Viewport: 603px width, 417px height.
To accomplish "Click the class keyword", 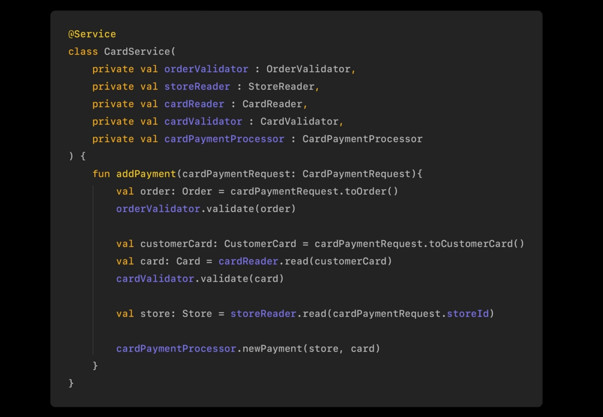I will point(83,52).
